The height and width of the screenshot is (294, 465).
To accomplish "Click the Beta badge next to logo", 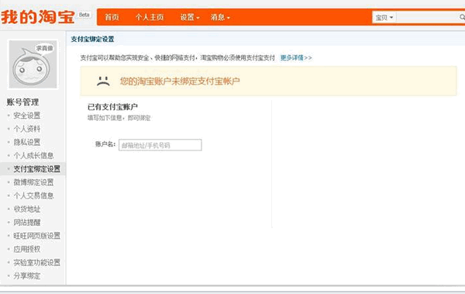I will 84,15.
